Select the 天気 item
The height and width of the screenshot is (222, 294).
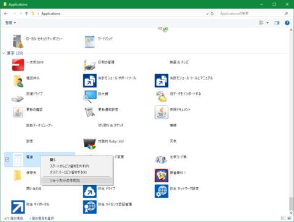point(173,141)
